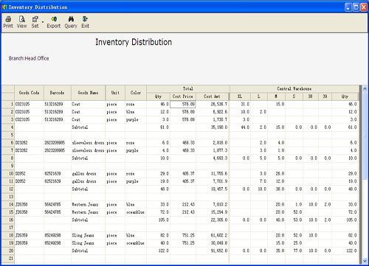Click the name cell in row 11
Viewport: 369px width, 266px height.
88,181
